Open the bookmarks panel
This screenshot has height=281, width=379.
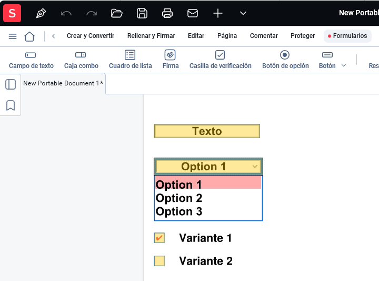point(11,105)
